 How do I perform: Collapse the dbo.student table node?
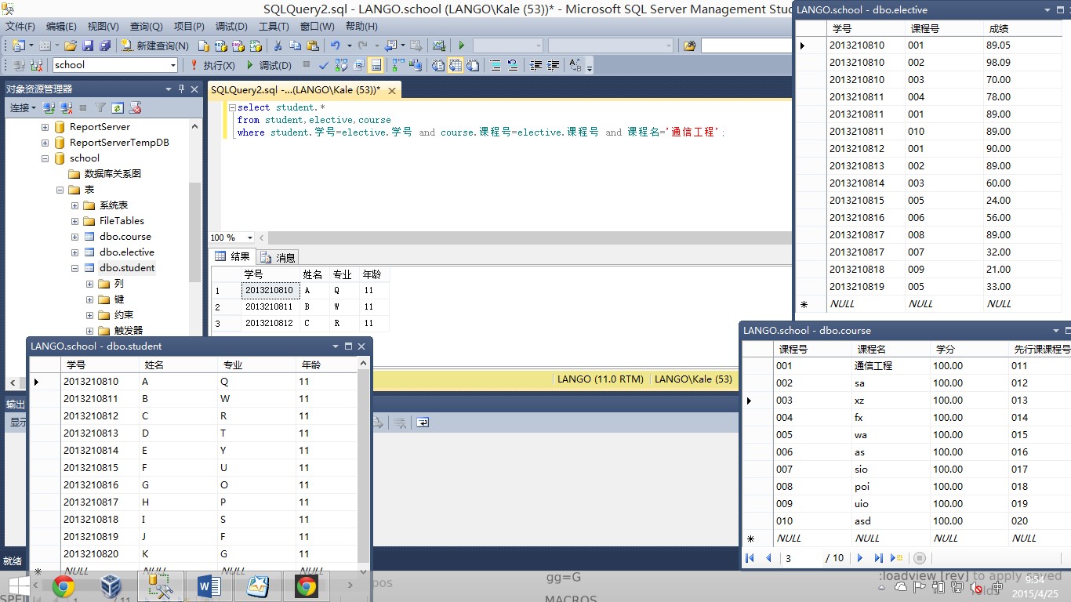(75, 268)
